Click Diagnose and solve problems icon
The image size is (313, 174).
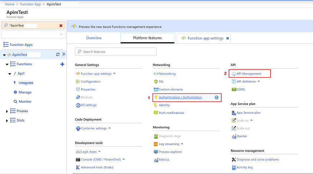pos(234,159)
